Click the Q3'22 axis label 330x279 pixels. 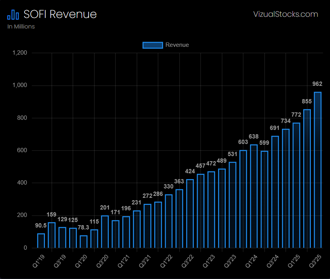pyautogui.click(x=188, y=261)
